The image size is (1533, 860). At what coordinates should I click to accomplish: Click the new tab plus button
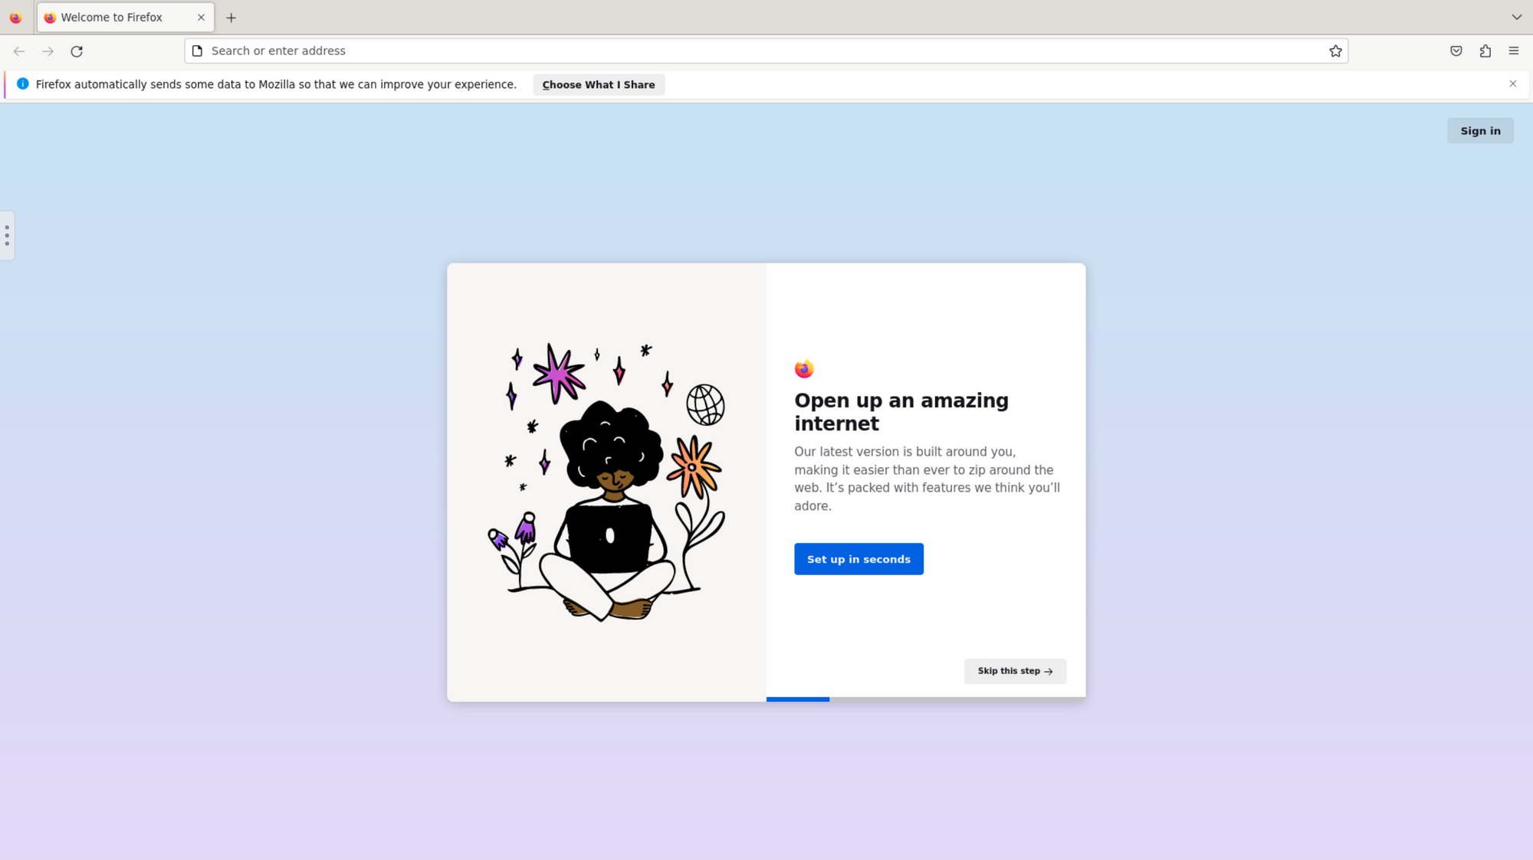[231, 18]
